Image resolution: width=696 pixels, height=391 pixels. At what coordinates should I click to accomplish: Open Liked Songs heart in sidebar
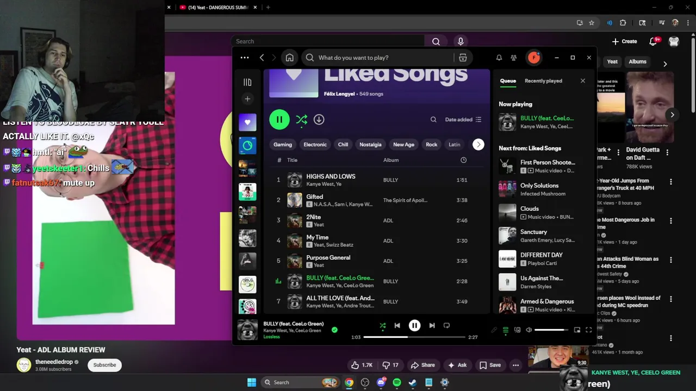pos(247,122)
